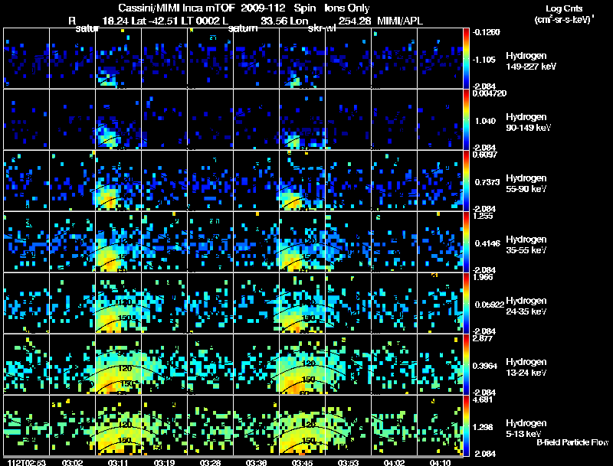Click the 1.255 color scale value
613x466 pixels.
click(x=483, y=216)
